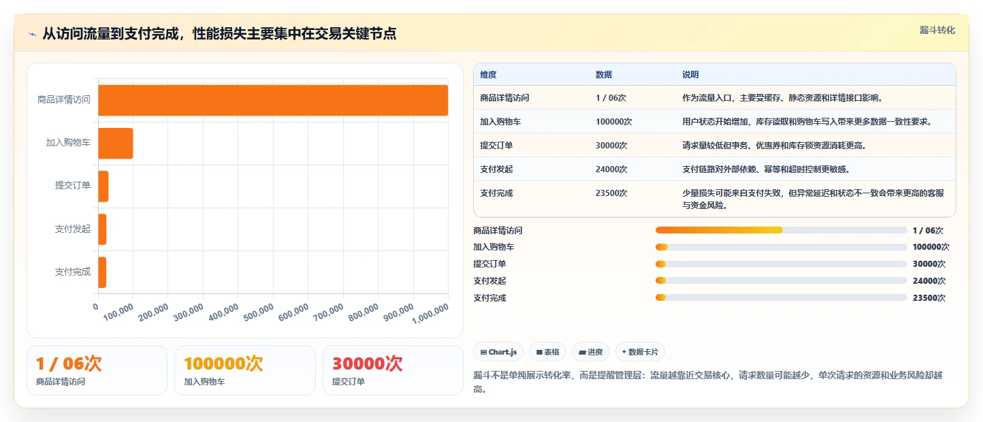
Task: Click the 30000次 table cell
Action: point(611,146)
